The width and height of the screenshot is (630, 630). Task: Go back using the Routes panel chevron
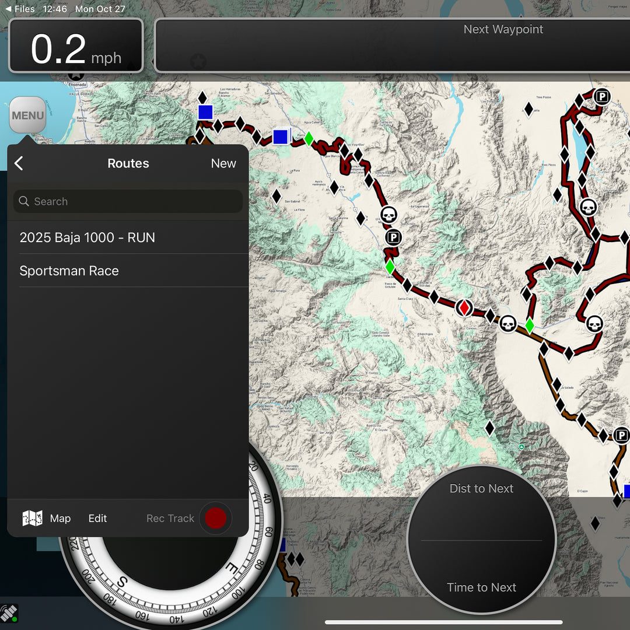click(19, 163)
